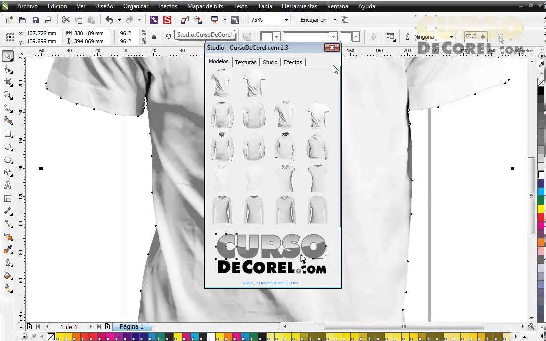The width and height of the screenshot is (546, 341).
Task: Click the Welcome screen icon
Action: click(235, 20)
